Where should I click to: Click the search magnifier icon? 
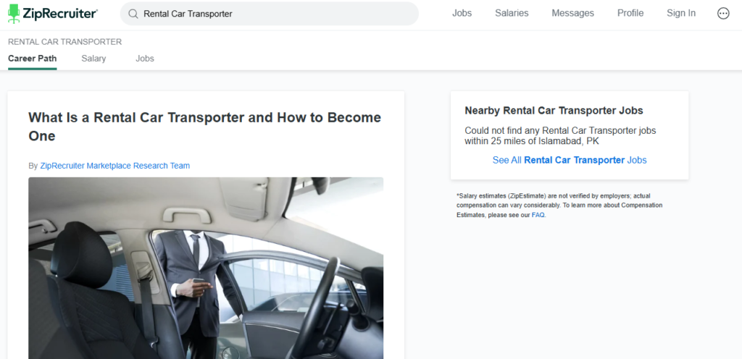tap(133, 14)
